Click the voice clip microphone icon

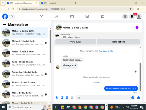tap(57, 98)
